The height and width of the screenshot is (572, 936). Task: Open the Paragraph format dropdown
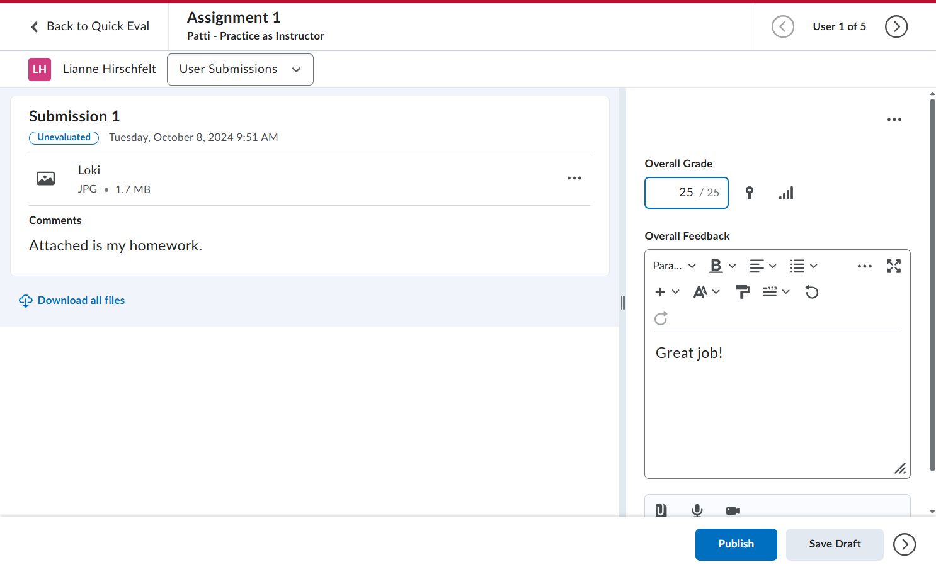point(674,266)
